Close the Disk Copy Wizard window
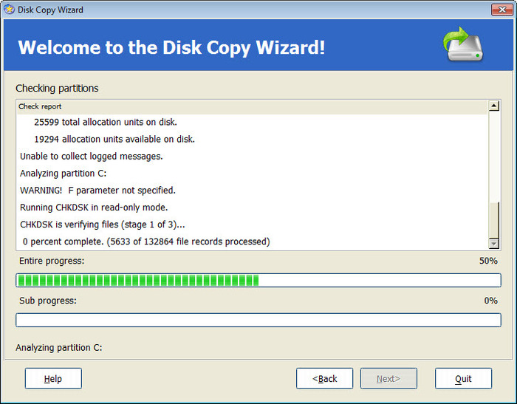Image resolution: width=517 pixels, height=404 pixels. tap(501, 10)
